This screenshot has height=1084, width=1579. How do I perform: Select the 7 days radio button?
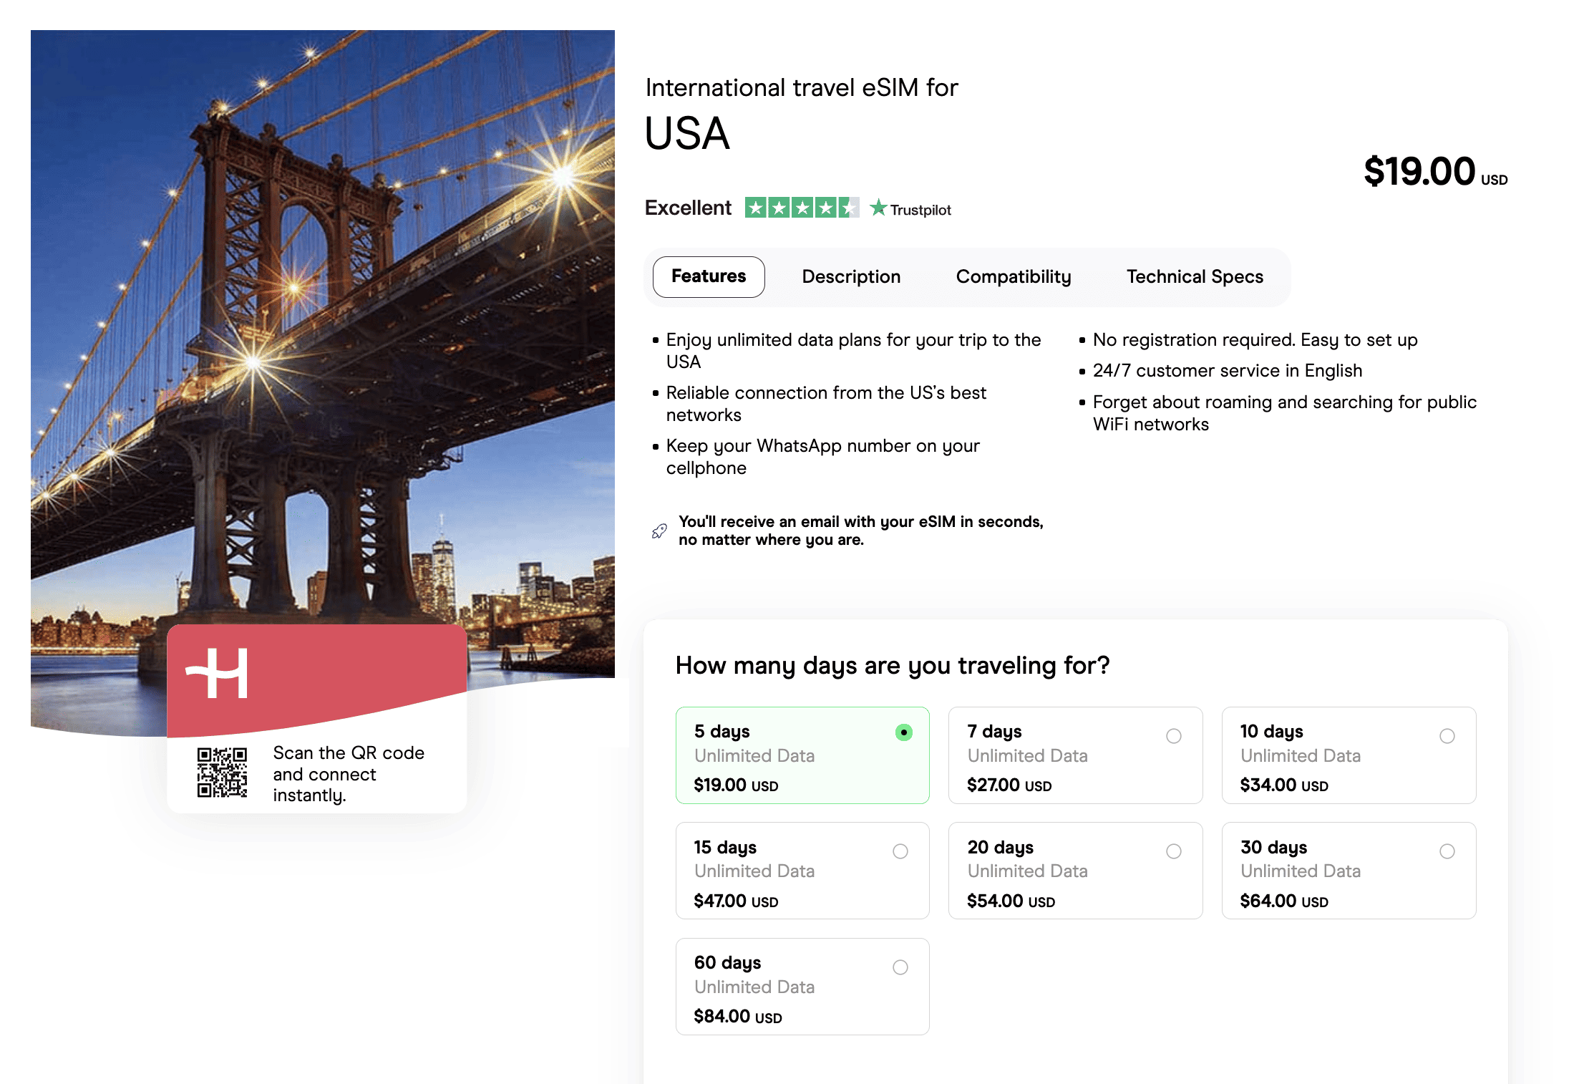tap(1174, 736)
